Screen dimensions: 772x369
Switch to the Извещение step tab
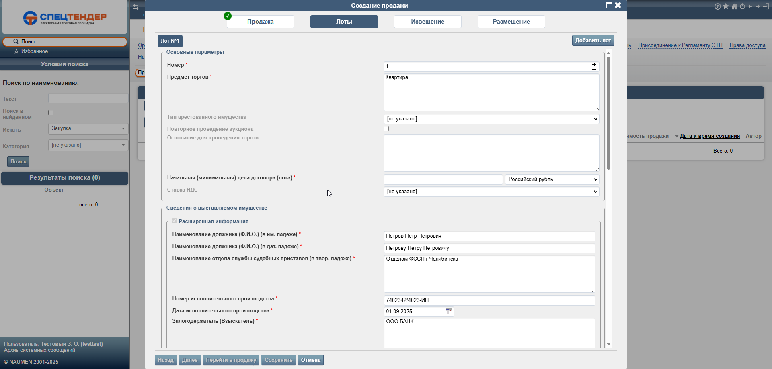click(x=427, y=22)
